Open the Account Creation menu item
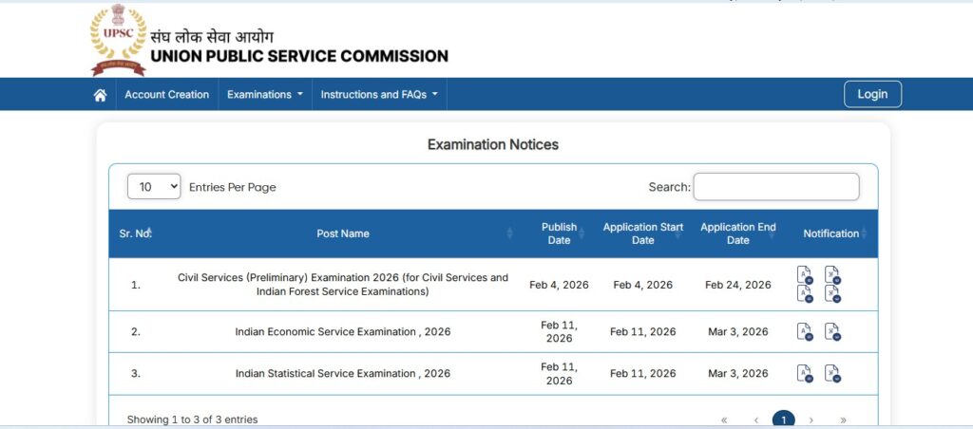The image size is (973, 429). (166, 95)
